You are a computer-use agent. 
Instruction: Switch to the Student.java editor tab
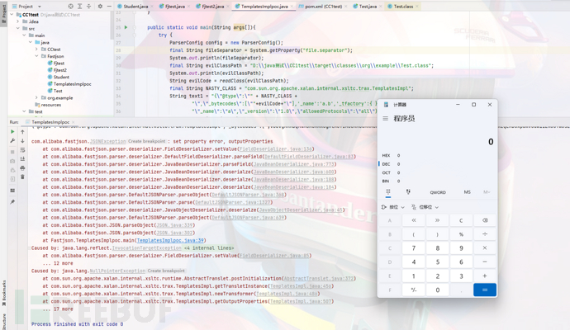coord(135,7)
